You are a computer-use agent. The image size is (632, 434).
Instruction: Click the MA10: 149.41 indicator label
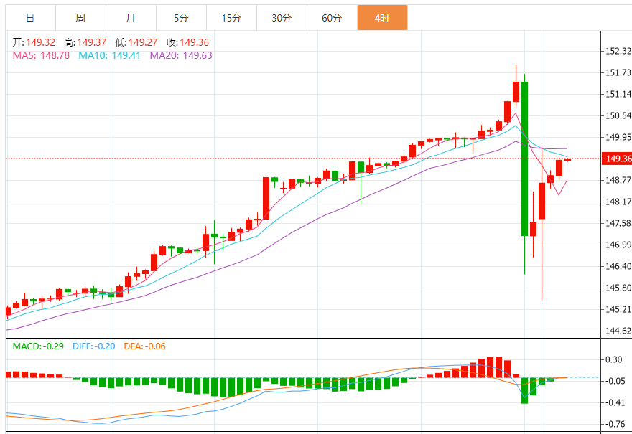pos(110,55)
